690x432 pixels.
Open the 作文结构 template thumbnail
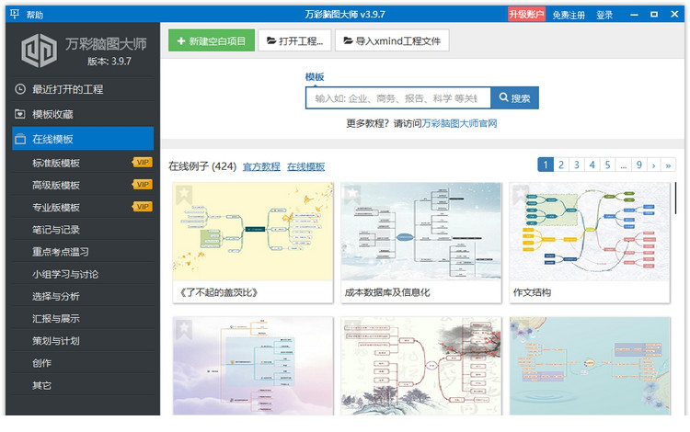click(590, 231)
